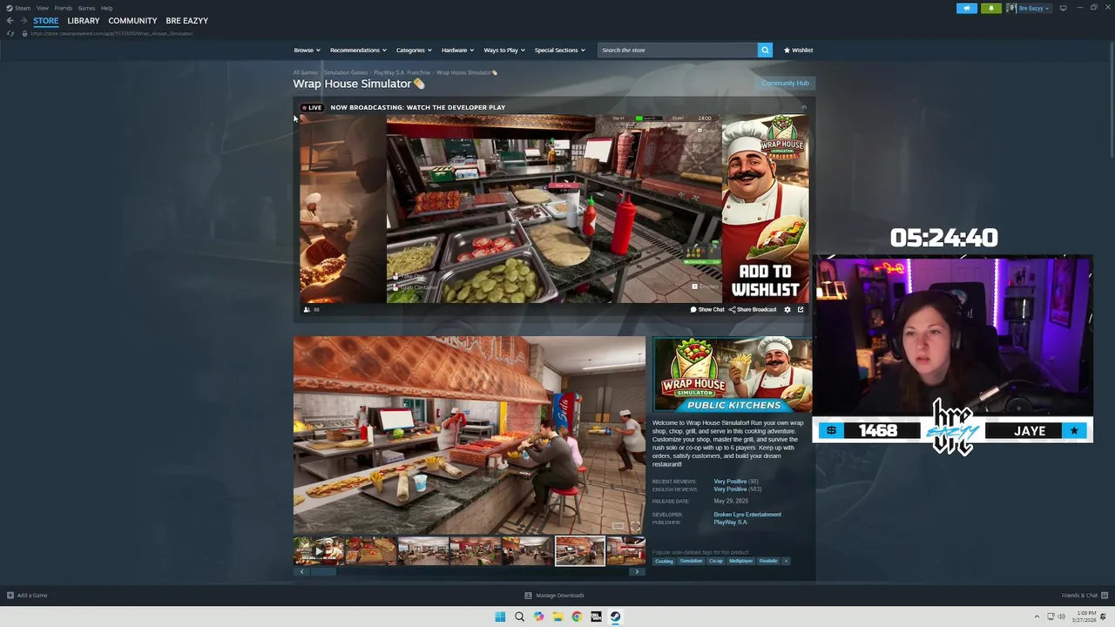Click the Multiplayer tag
1115x627 pixels.
pos(740,561)
